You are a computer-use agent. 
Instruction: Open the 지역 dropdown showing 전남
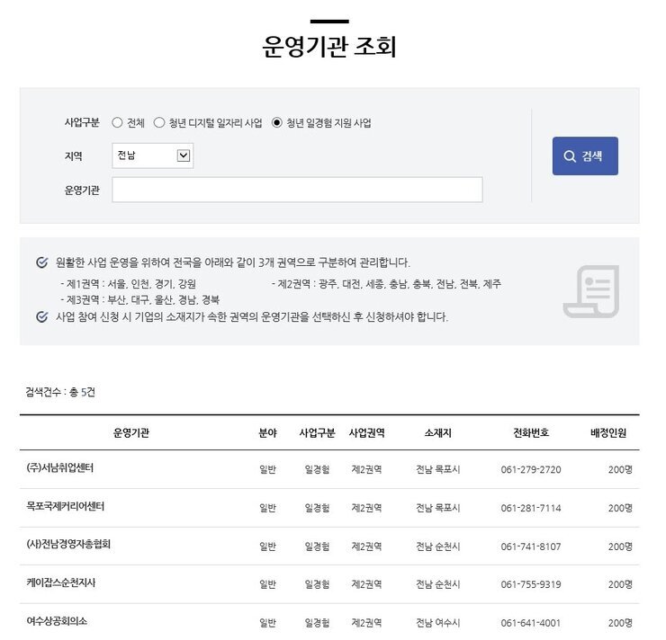(154, 157)
